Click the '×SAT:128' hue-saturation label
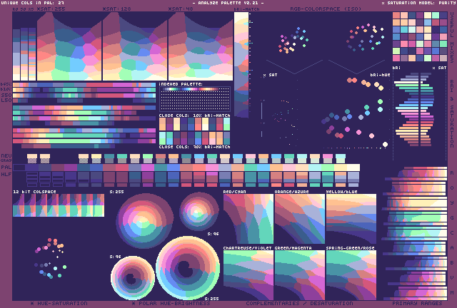Screen dimensions: 457x308 117,9
